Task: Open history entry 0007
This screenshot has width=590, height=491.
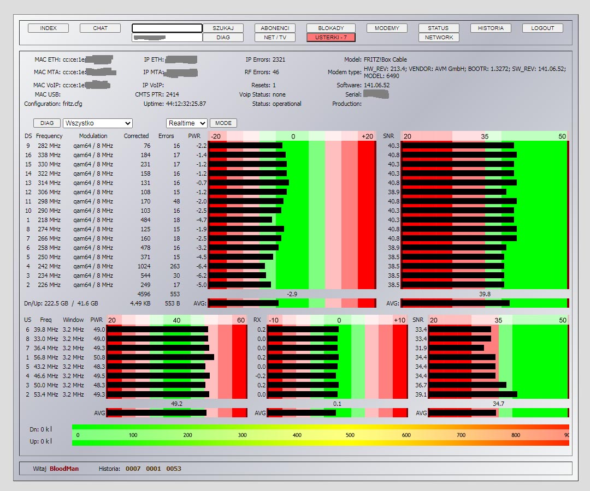Action: point(133,469)
